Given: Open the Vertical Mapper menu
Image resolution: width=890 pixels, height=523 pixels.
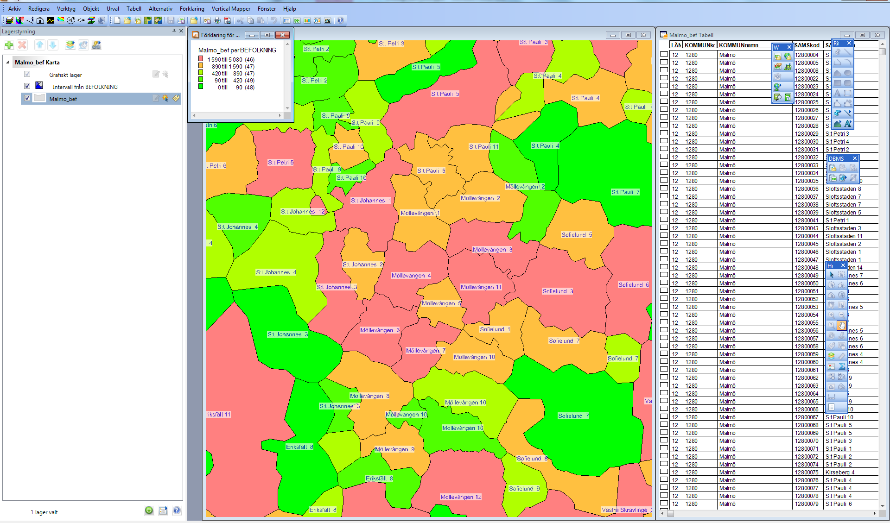Looking at the screenshot, I should [x=231, y=8].
